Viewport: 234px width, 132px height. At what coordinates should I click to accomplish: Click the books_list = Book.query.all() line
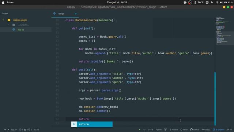(x=102, y=37)
